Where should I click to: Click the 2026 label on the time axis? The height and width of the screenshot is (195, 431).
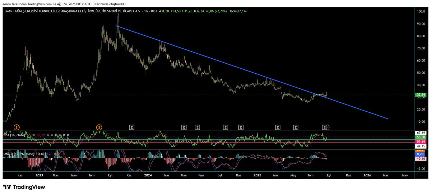pos(367,175)
